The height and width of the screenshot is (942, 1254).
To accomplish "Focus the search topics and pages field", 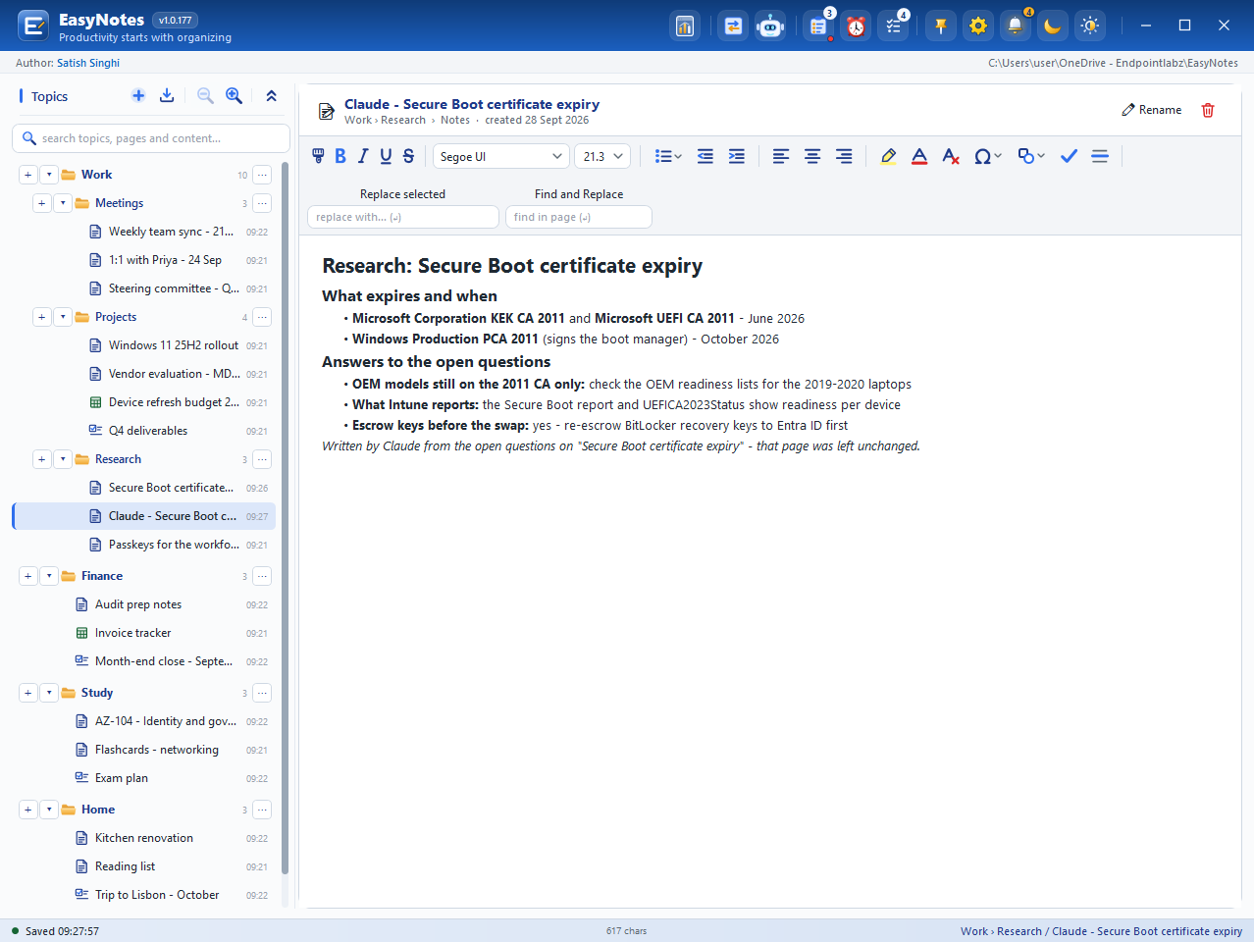I will [151, 138].
